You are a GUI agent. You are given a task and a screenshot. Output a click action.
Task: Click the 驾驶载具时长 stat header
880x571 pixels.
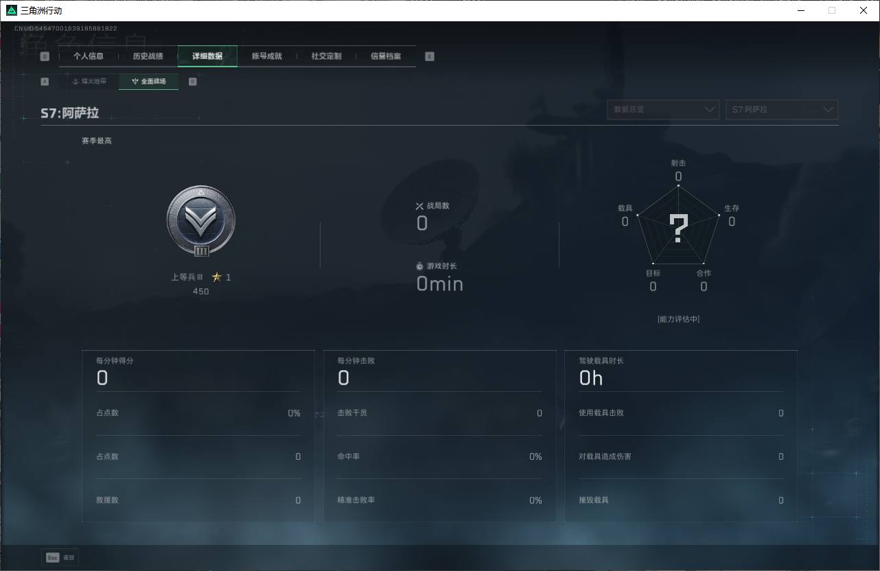(601, 360)
